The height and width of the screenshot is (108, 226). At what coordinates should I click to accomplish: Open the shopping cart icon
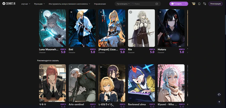click(x=193, y=4)
